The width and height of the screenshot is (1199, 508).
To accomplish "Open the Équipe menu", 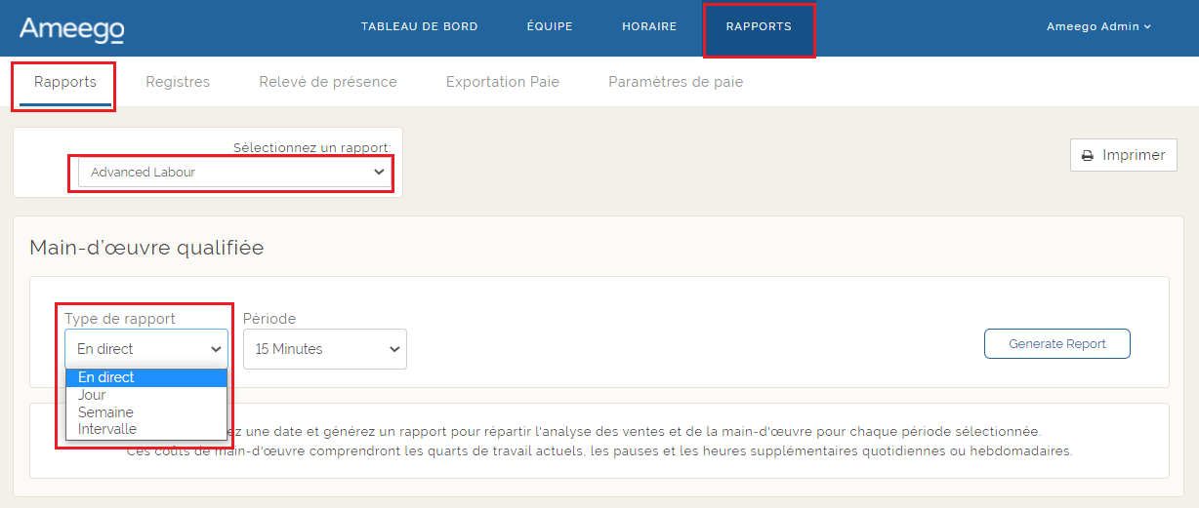I will pos(550,27).
